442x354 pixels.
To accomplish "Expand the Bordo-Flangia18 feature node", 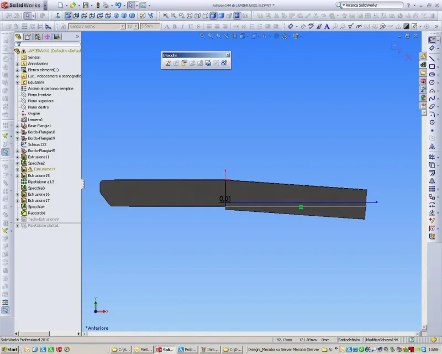I will pyautogui.click(x=18, y=132).
